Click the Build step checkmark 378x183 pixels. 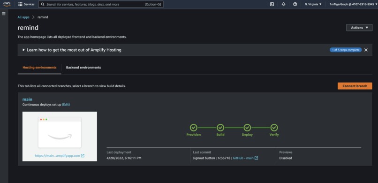pos(220,128)
